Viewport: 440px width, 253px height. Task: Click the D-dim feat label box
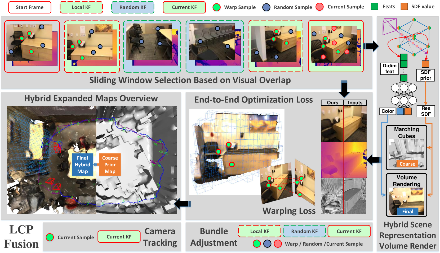(x=390, y=69)
